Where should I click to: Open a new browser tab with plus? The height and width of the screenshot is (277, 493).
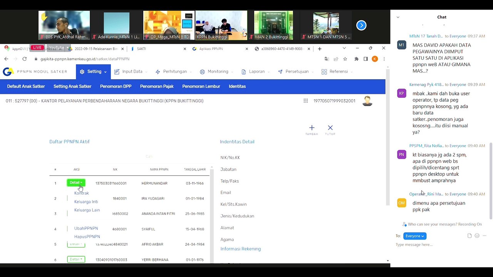[319, 49]
